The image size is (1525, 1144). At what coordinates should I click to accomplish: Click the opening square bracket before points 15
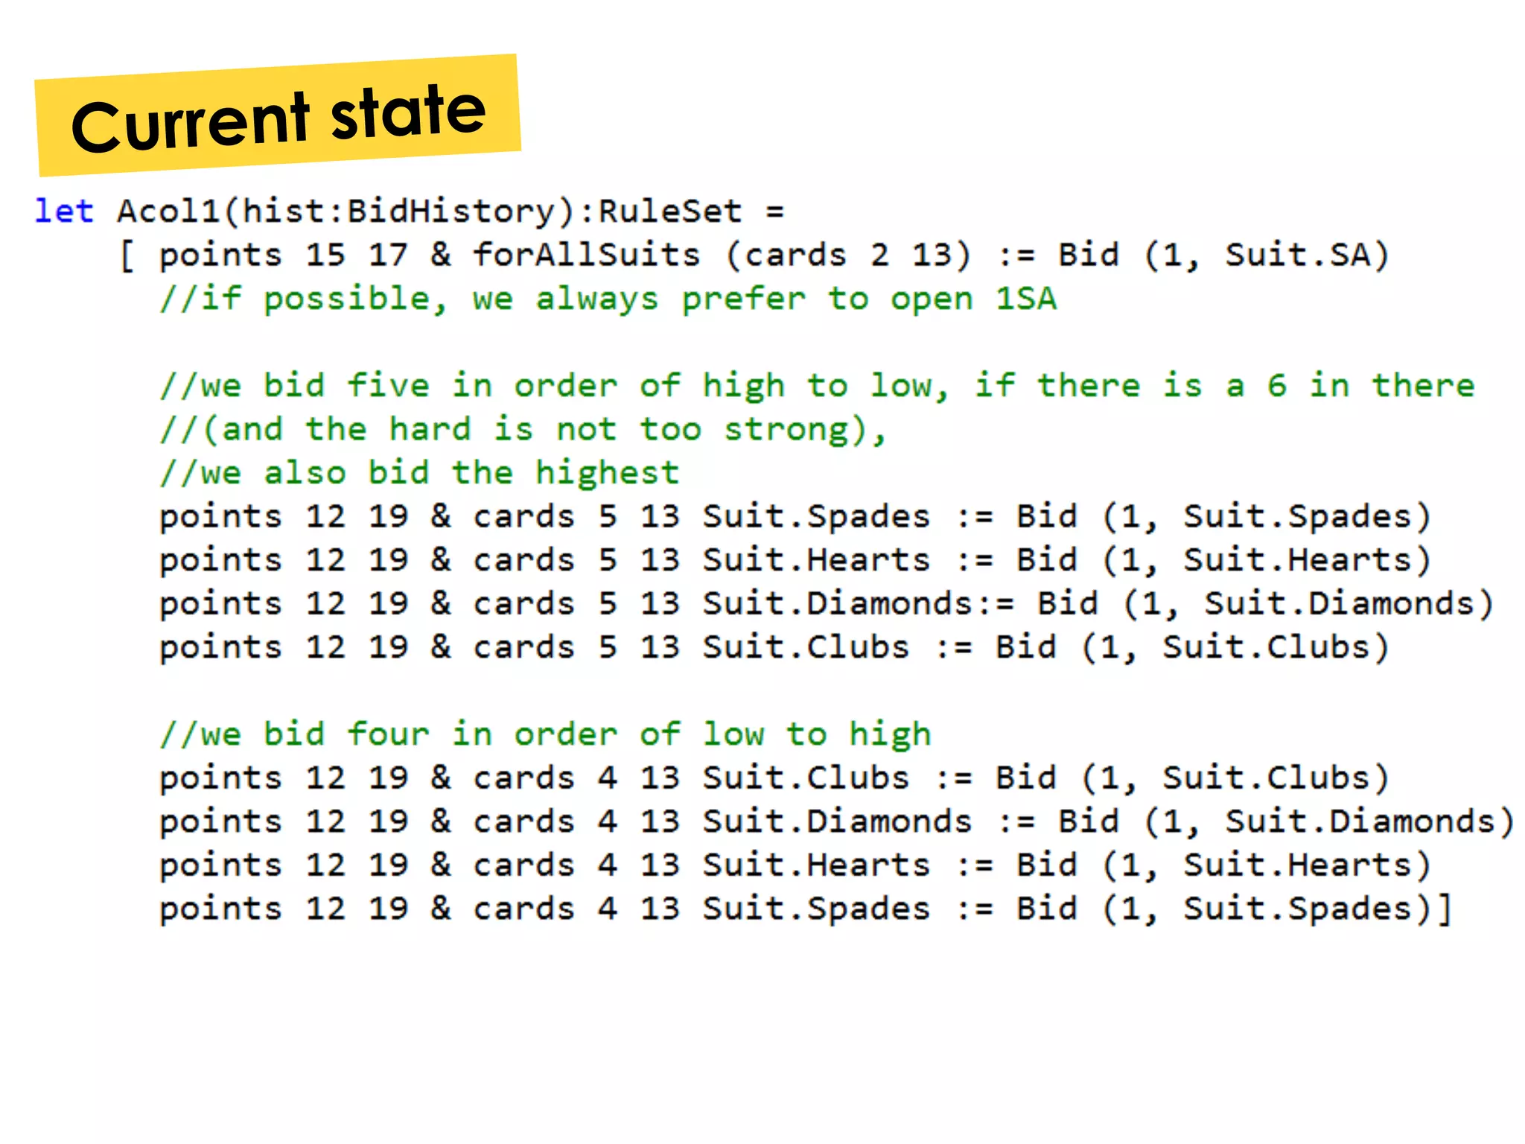point(127,257)
